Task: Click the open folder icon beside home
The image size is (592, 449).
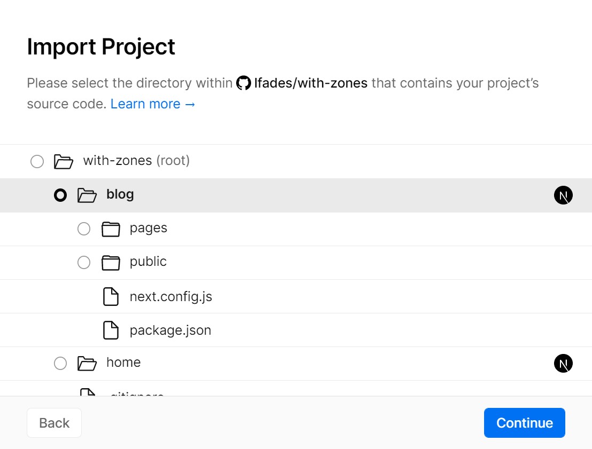Action: click(87, 364)
